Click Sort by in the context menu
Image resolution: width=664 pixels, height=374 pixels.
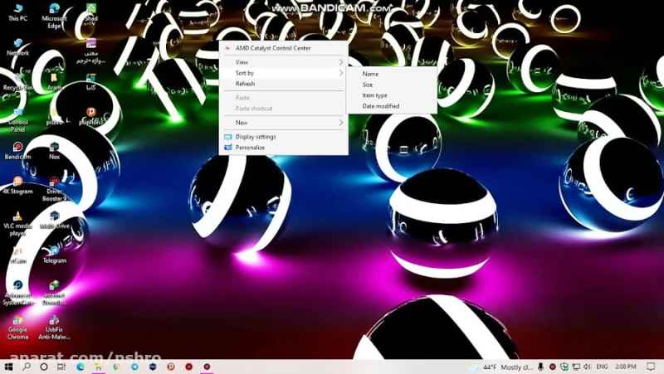[x=283, y=73]
